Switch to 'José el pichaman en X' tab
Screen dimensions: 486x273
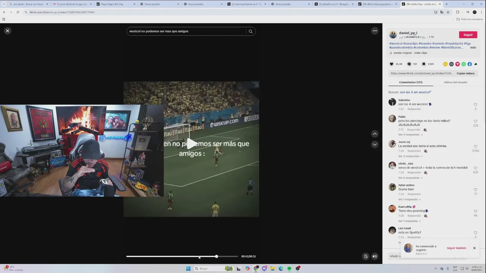click(x=246, y=4)
